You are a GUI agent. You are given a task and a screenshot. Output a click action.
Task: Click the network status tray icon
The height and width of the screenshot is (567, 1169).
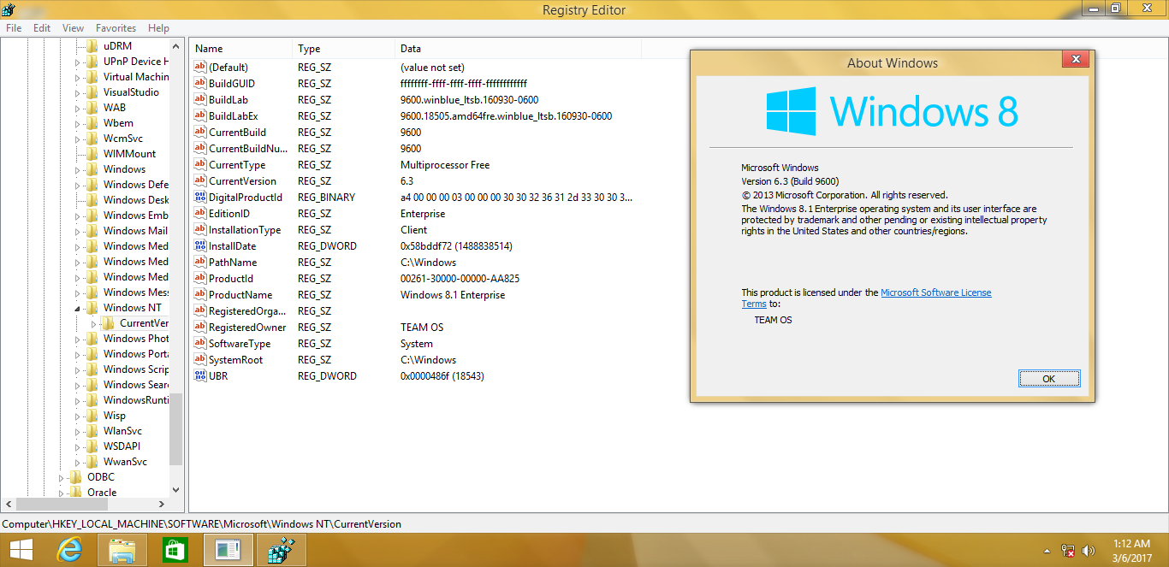point(1068,551)
